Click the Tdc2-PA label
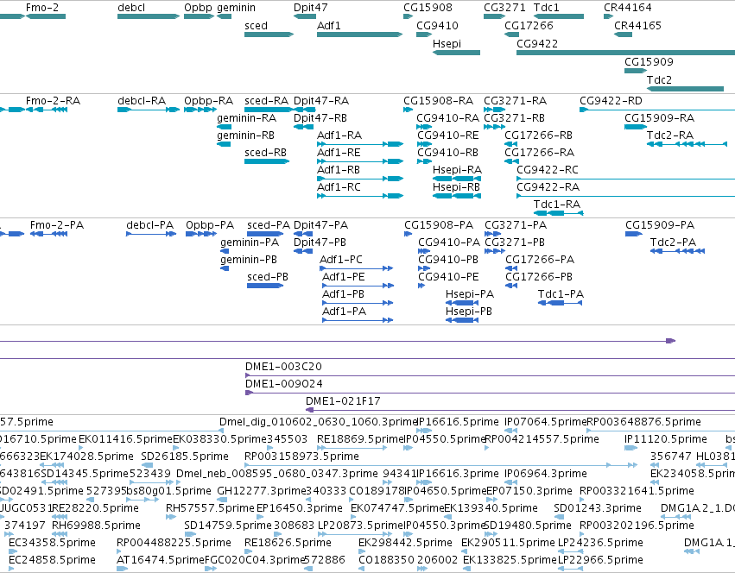Screen dimensions: 735x573 pos(673,242)
